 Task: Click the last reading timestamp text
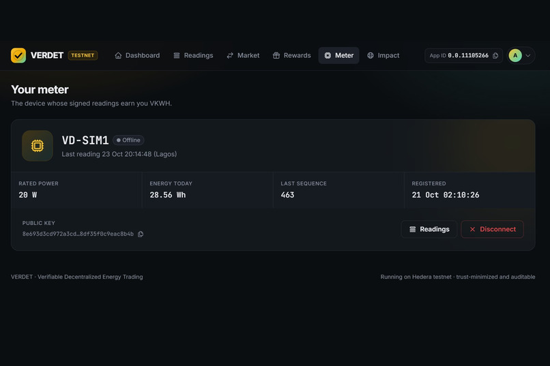tap(119, 154)
